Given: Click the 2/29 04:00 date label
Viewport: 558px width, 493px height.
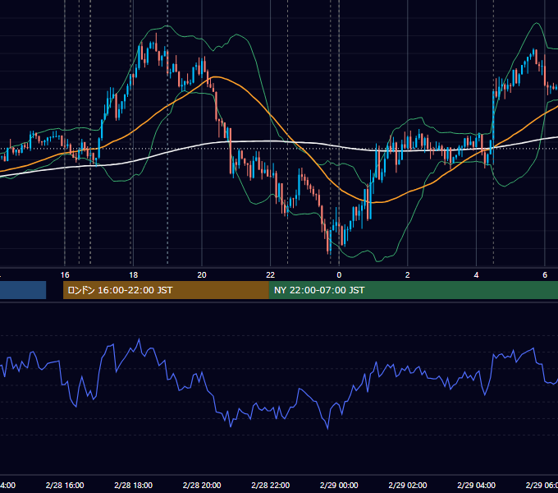Looking at the screenshot, I should (476, 485).
